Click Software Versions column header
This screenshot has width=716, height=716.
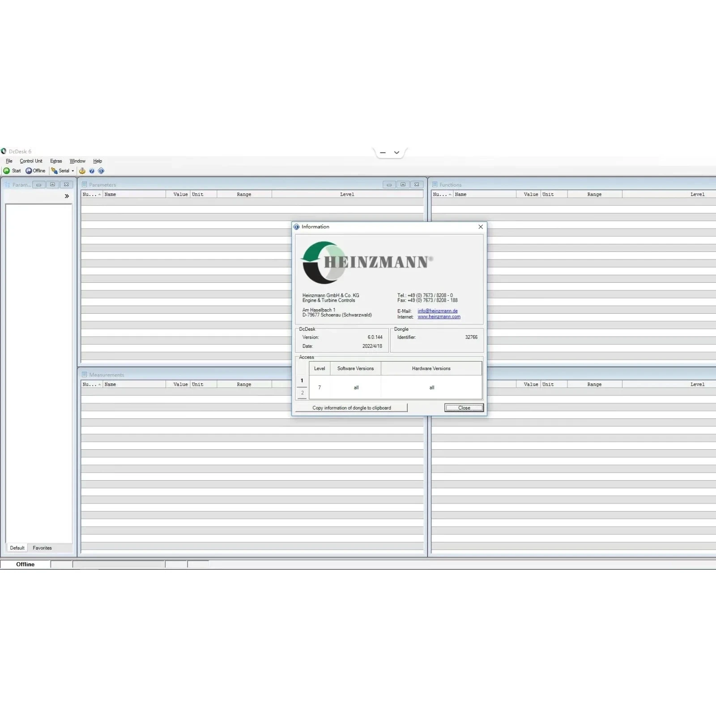point(356,368)
